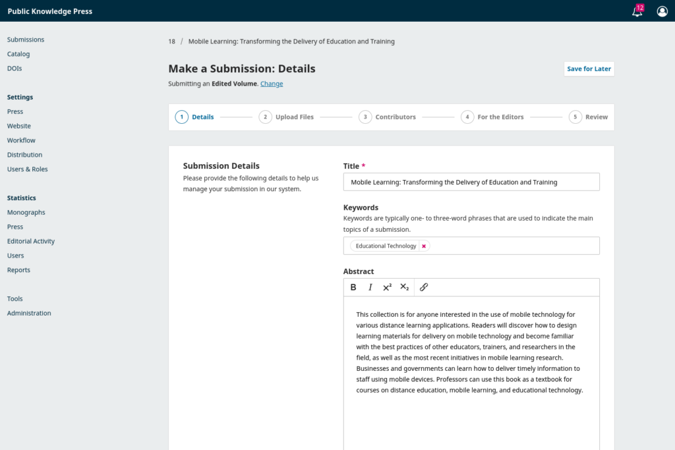The image size is (675, 450).
Task: Insert a hyperlink using the link icon
Action: [424, 287]
